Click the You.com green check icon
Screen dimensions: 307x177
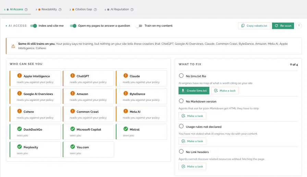click(73, 147)
